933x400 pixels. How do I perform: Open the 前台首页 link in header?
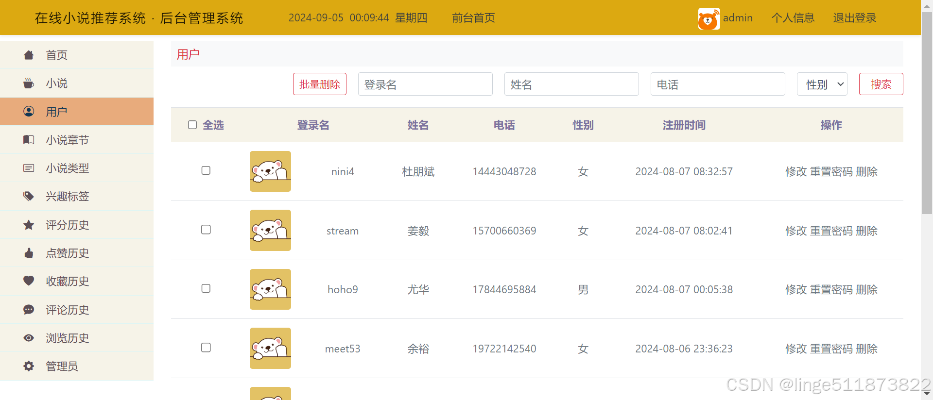click(473, 18)
